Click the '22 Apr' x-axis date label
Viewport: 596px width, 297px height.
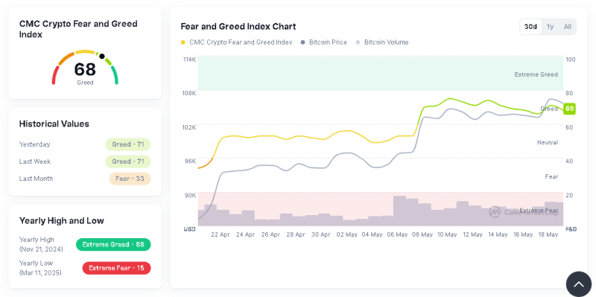pos(221,234)
